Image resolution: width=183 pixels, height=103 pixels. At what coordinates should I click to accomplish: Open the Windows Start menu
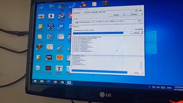(x=35, y=81)
